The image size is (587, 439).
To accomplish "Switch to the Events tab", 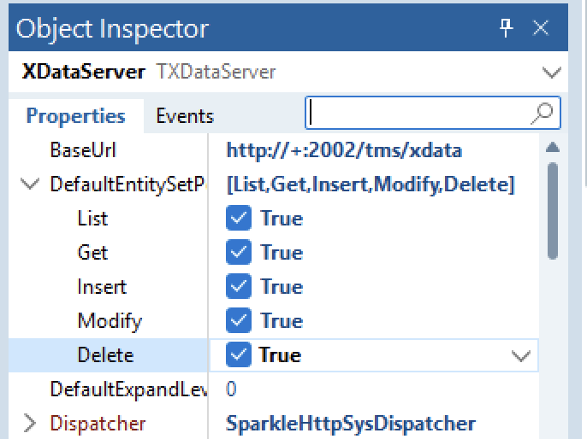I will tap(185, 116).
